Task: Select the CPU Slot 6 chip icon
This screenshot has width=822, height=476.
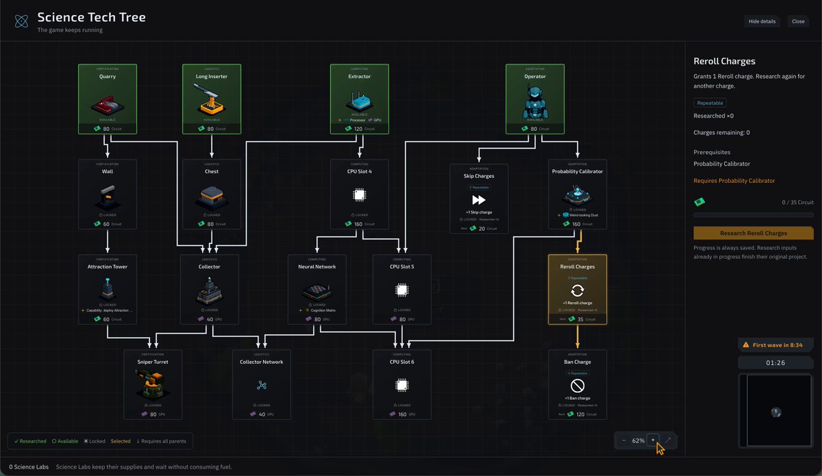Action: [402, 386]
